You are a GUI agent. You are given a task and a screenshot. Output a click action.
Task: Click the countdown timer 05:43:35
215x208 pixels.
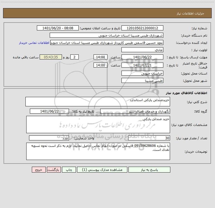coord(51,57)
